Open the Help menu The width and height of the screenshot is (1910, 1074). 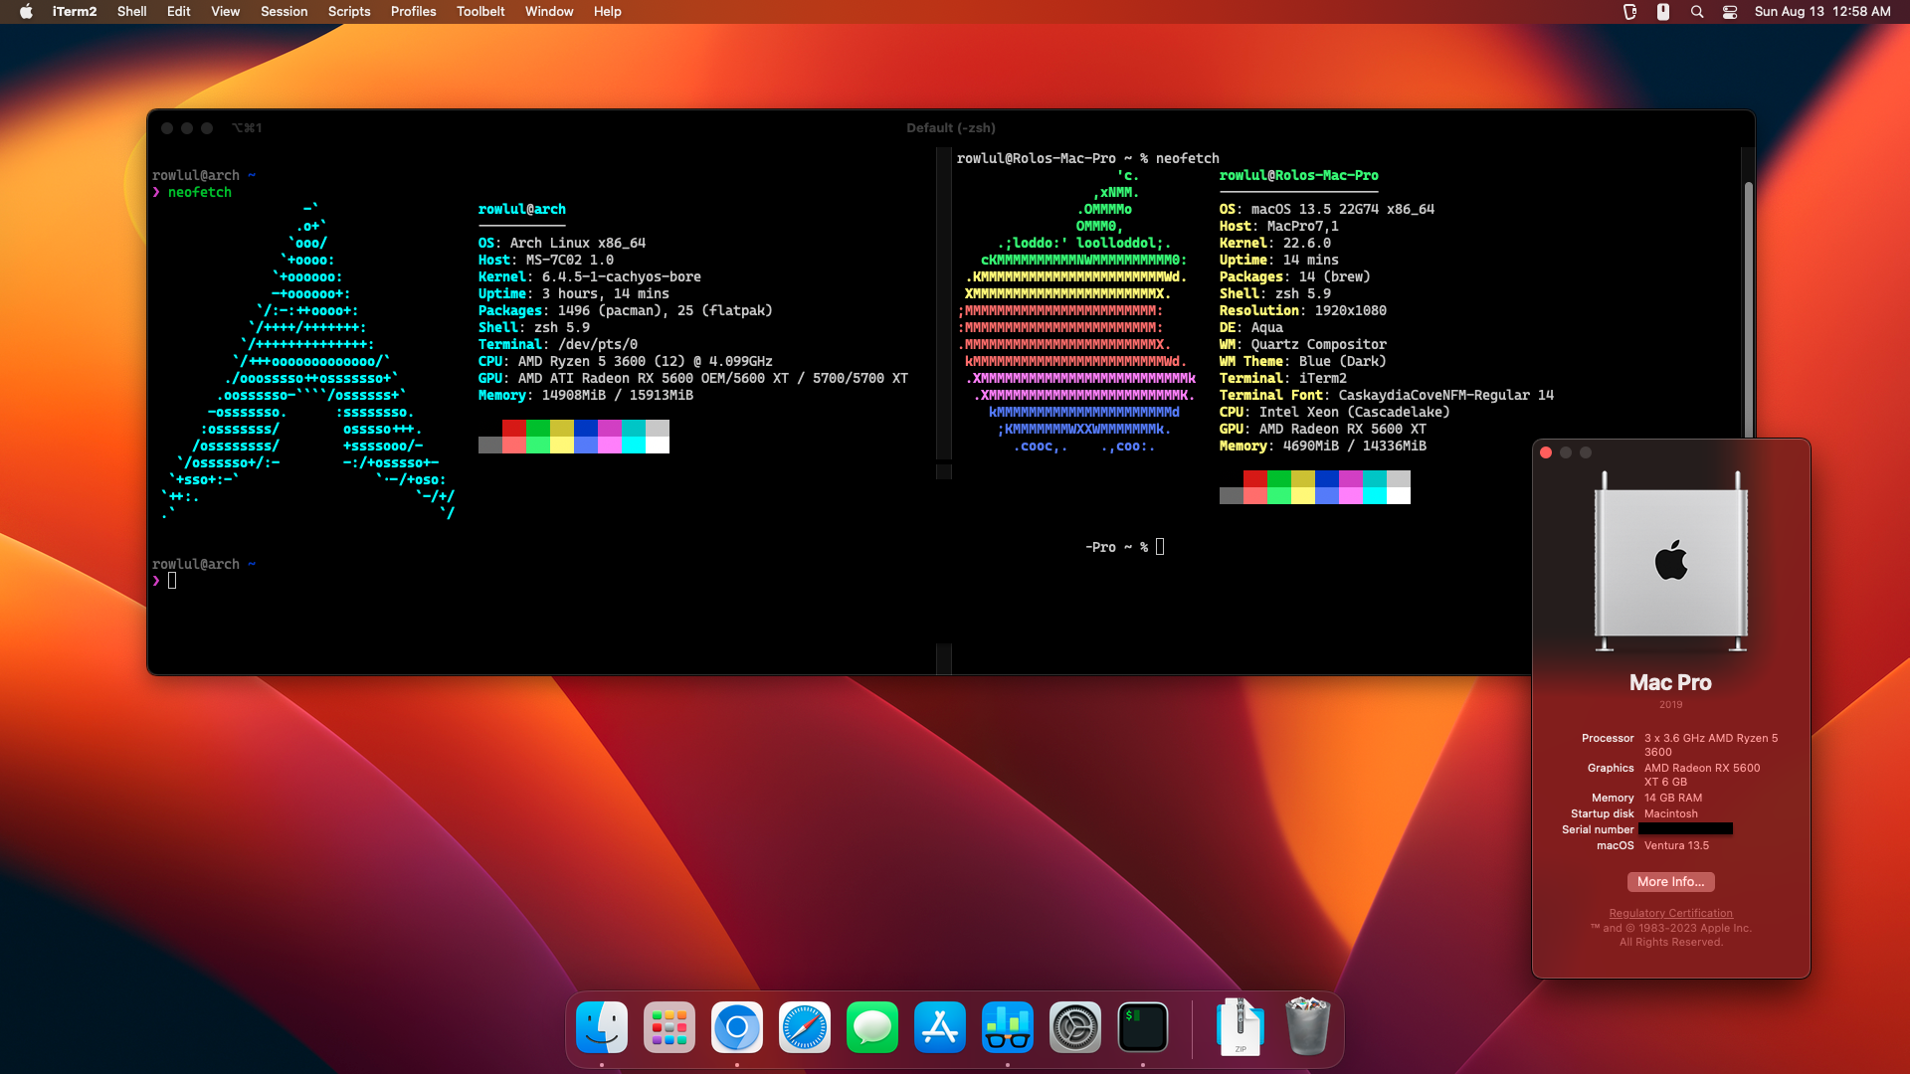(608, 11)
